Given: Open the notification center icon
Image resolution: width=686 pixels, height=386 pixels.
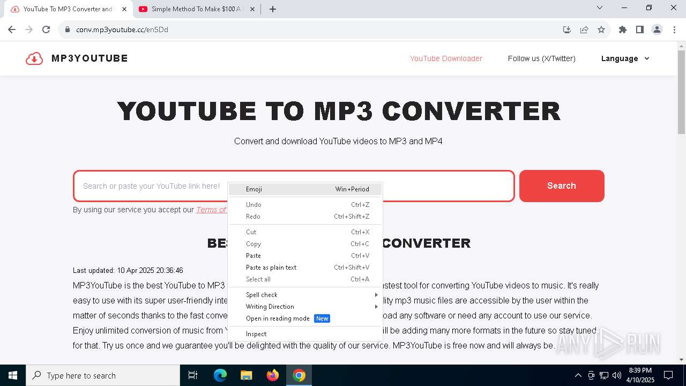Looking at the screenshot, I should pyautogui.click(x=668, y=375).
